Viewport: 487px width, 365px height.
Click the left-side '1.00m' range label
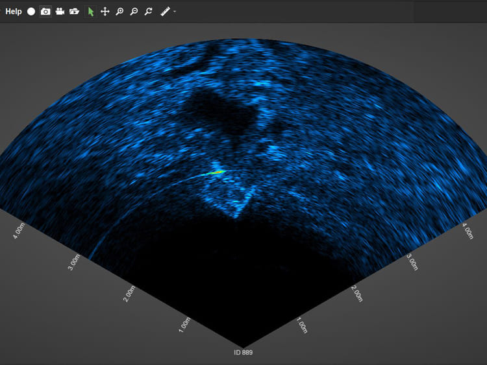(184, 325)
